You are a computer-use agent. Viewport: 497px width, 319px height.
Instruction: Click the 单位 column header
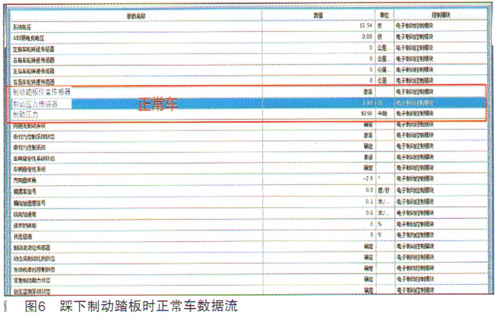(385, 15)
